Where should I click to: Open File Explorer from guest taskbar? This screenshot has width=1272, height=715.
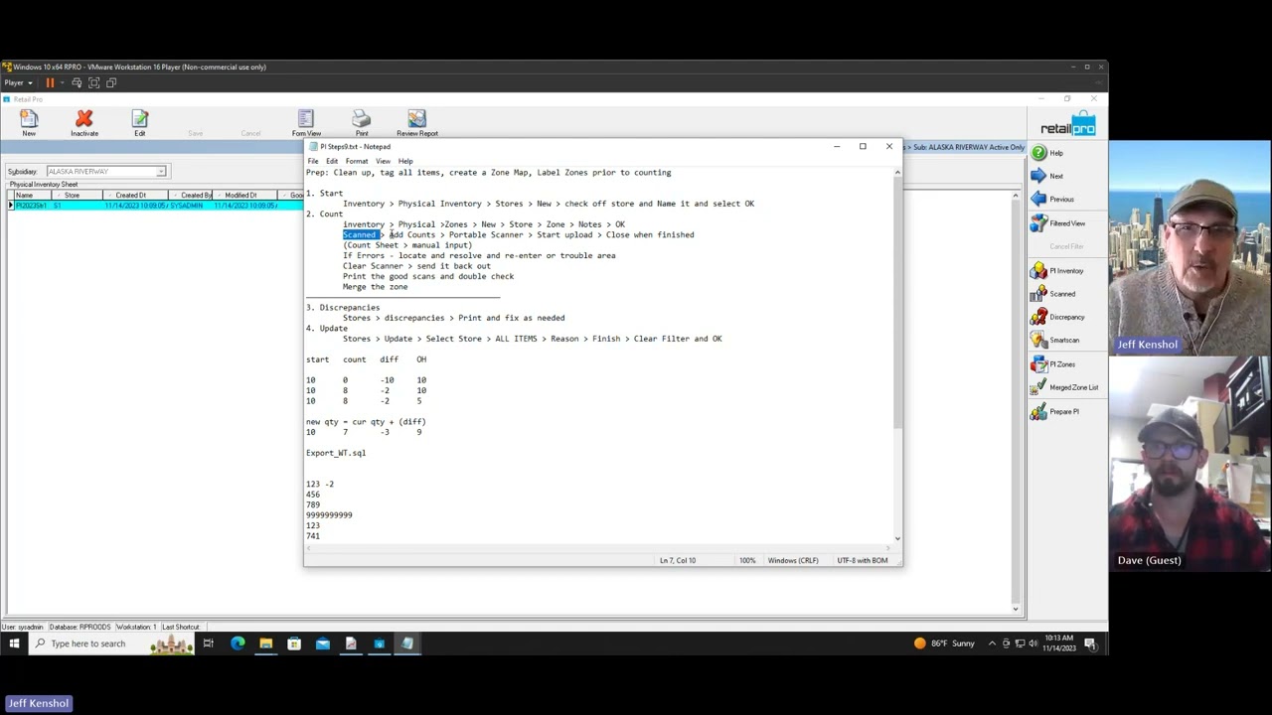tap(265, 643)
